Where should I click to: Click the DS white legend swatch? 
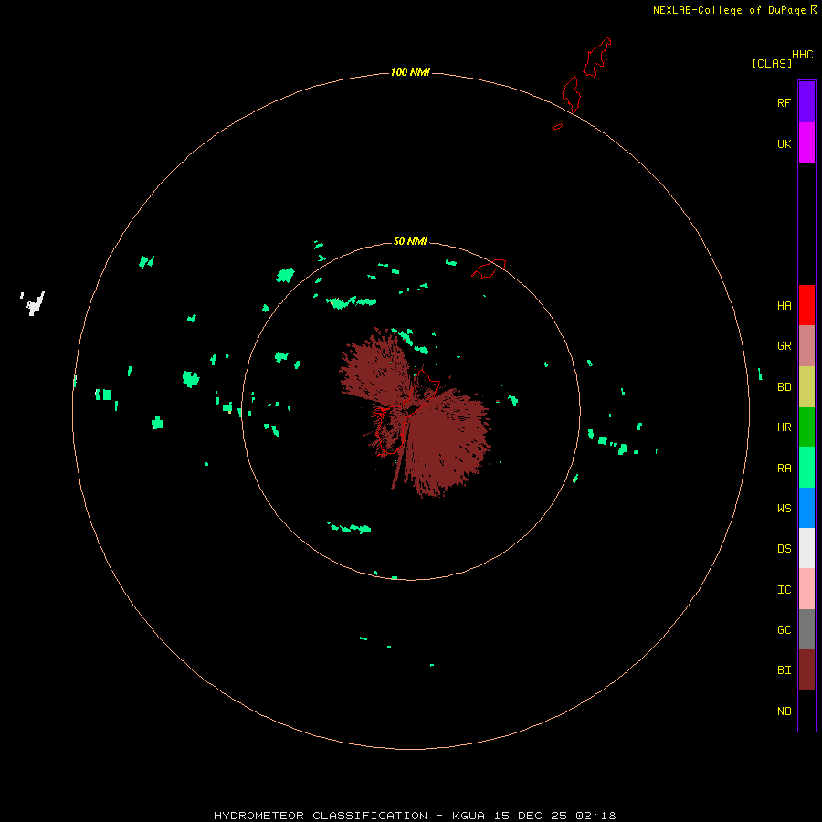click(806, 548)
